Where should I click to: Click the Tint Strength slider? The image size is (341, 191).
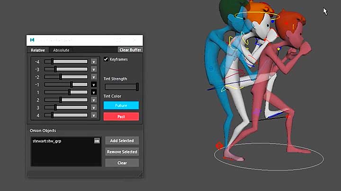121,87
